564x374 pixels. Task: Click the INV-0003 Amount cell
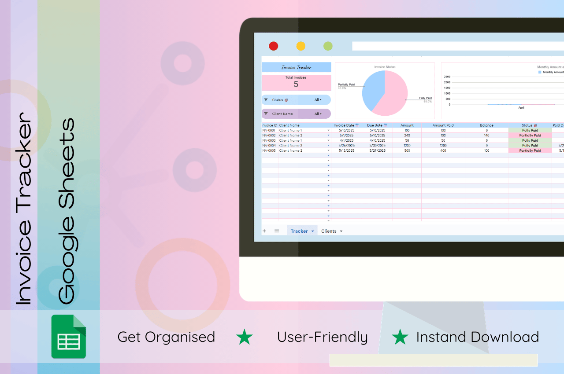pyautogui.click(x=407, y=140)
